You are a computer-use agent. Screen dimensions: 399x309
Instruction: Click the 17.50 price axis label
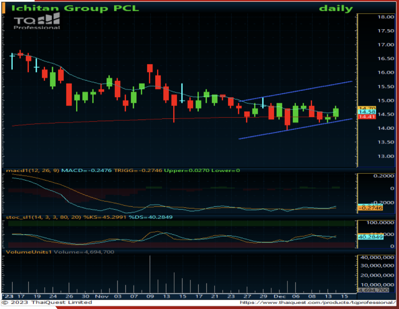pos(386,31)
